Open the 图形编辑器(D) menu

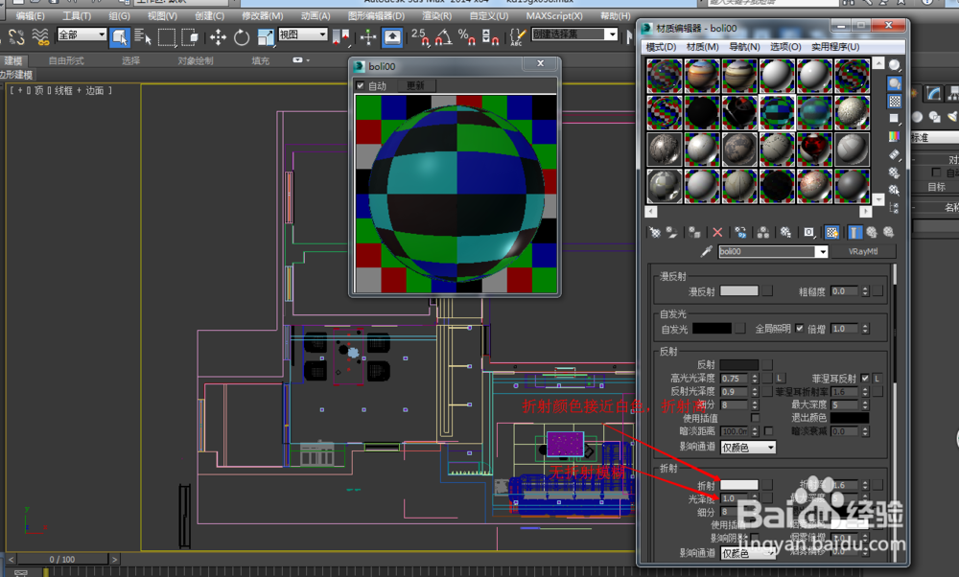[x=376, y=16]
